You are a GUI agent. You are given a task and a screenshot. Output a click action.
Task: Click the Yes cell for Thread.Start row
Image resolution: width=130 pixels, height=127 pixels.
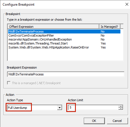(103, 43)
